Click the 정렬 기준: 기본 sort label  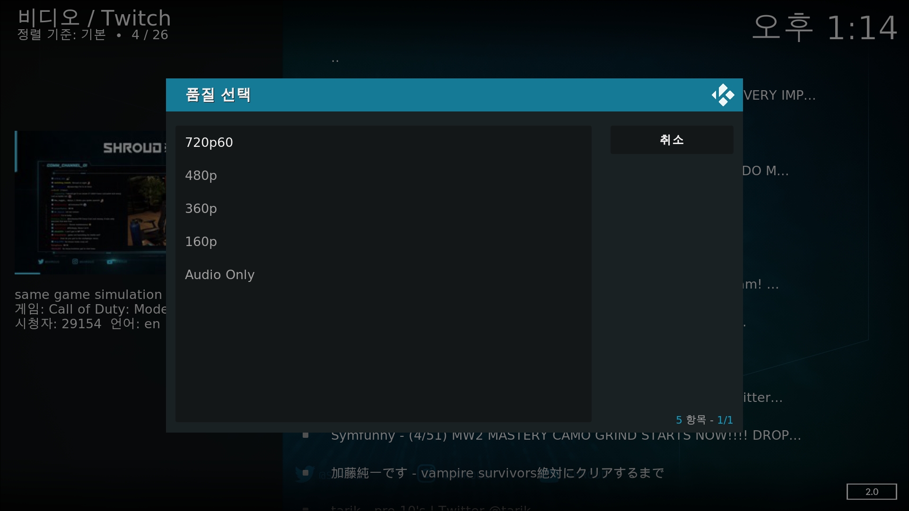click(61, 35)
